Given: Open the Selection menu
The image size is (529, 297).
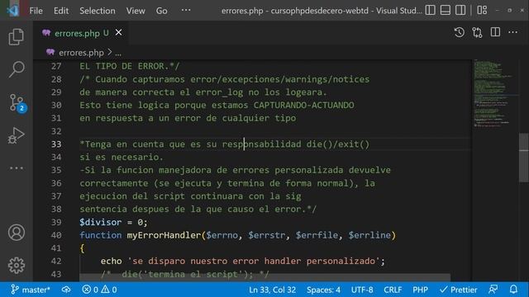Looking at the screenshot, I should pyautogui.click(x=98, y=11).
